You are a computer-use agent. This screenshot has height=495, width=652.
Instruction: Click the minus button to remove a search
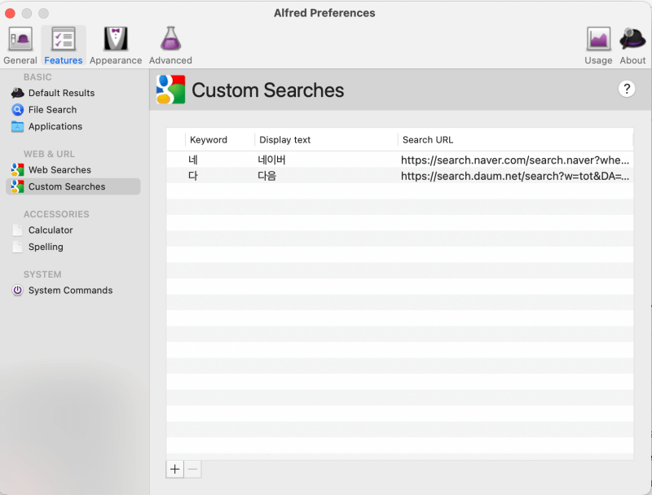point(192,469)
